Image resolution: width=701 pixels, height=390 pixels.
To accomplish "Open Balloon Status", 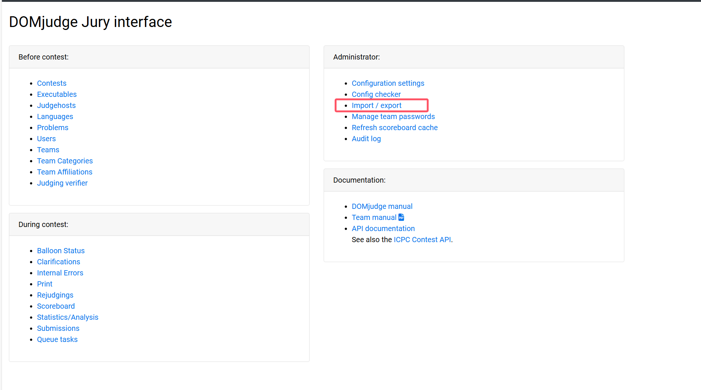I will pyautogui.click(x=61, y=251).
